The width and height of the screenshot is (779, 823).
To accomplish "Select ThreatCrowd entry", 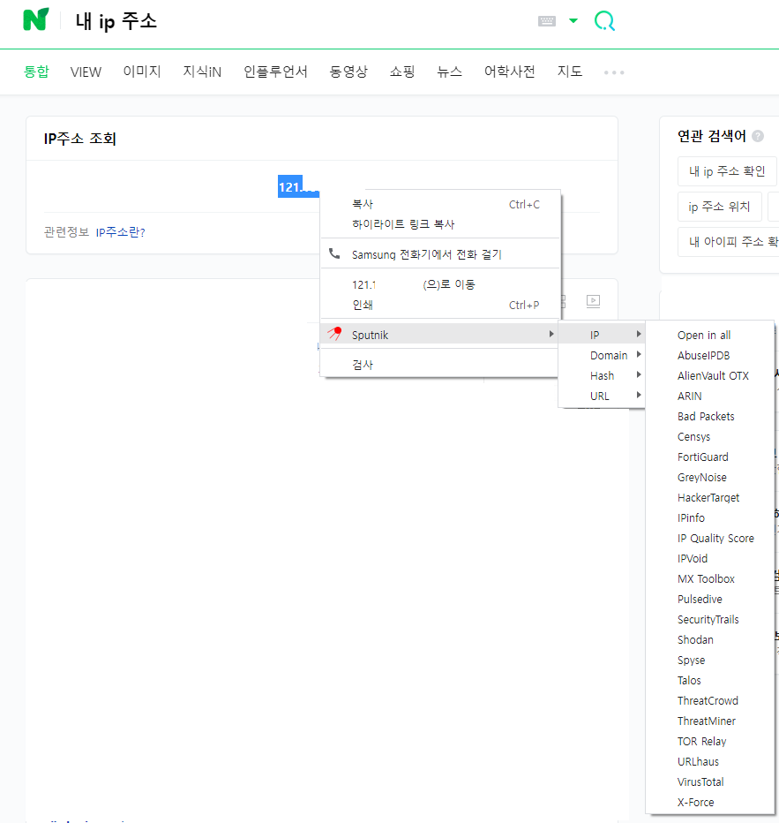I will [x=710, y=701].
